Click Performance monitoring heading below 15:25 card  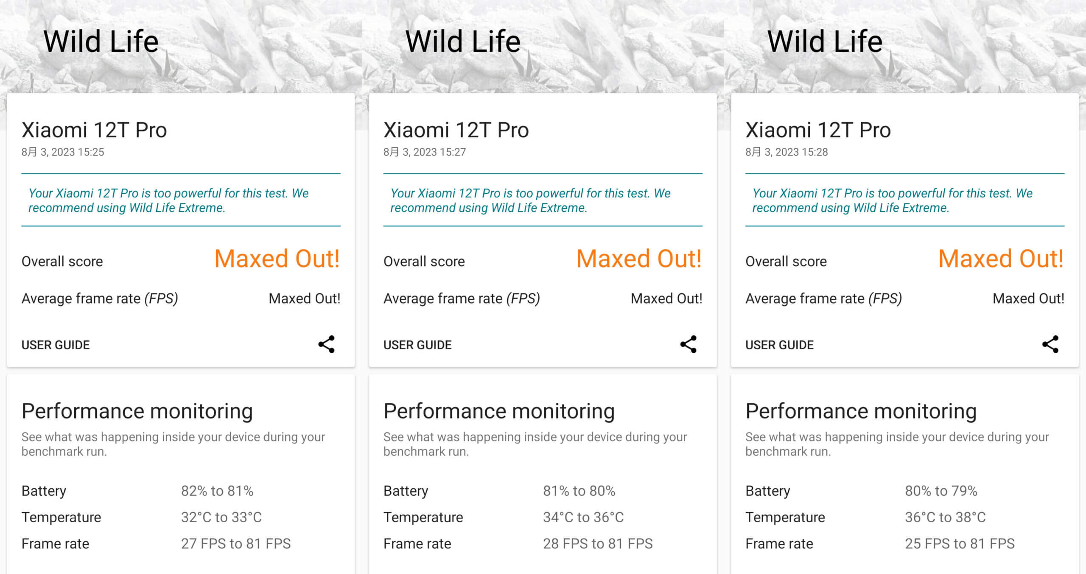tap(137, 411)
